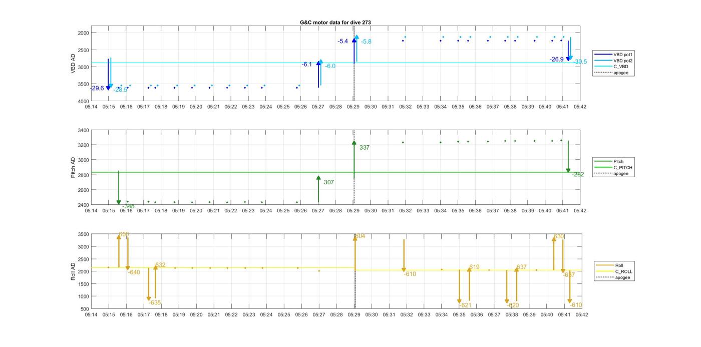Click the "307" pitch move label
Viewport: 701px width, 347px height.
tap(329, 183)
